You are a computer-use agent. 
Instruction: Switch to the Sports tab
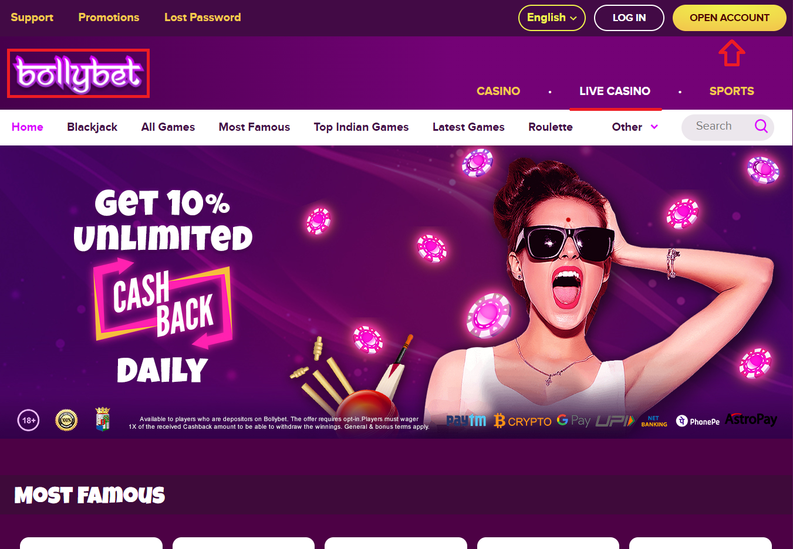pyautogui.click(x=731, y=91)
